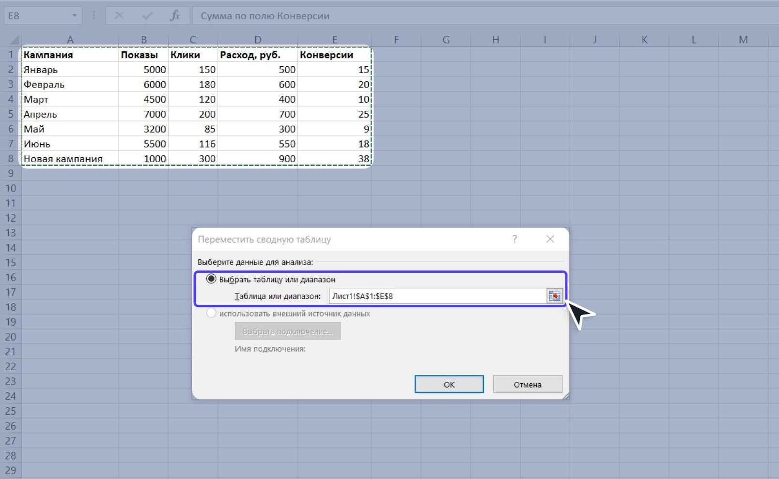Screen dimensions: 779x479
Task: Click the cell with value 4500
Action: (x=143, y=99)
